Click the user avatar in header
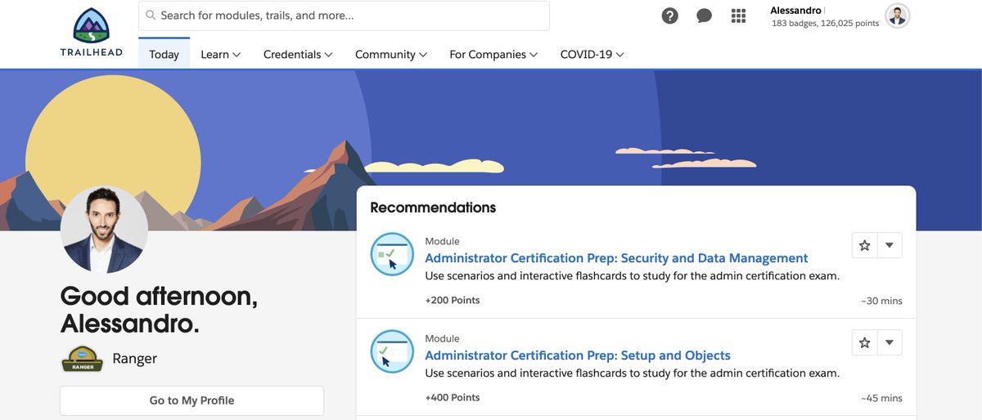This screenshot has height=420, width=982. pos(898,16)
